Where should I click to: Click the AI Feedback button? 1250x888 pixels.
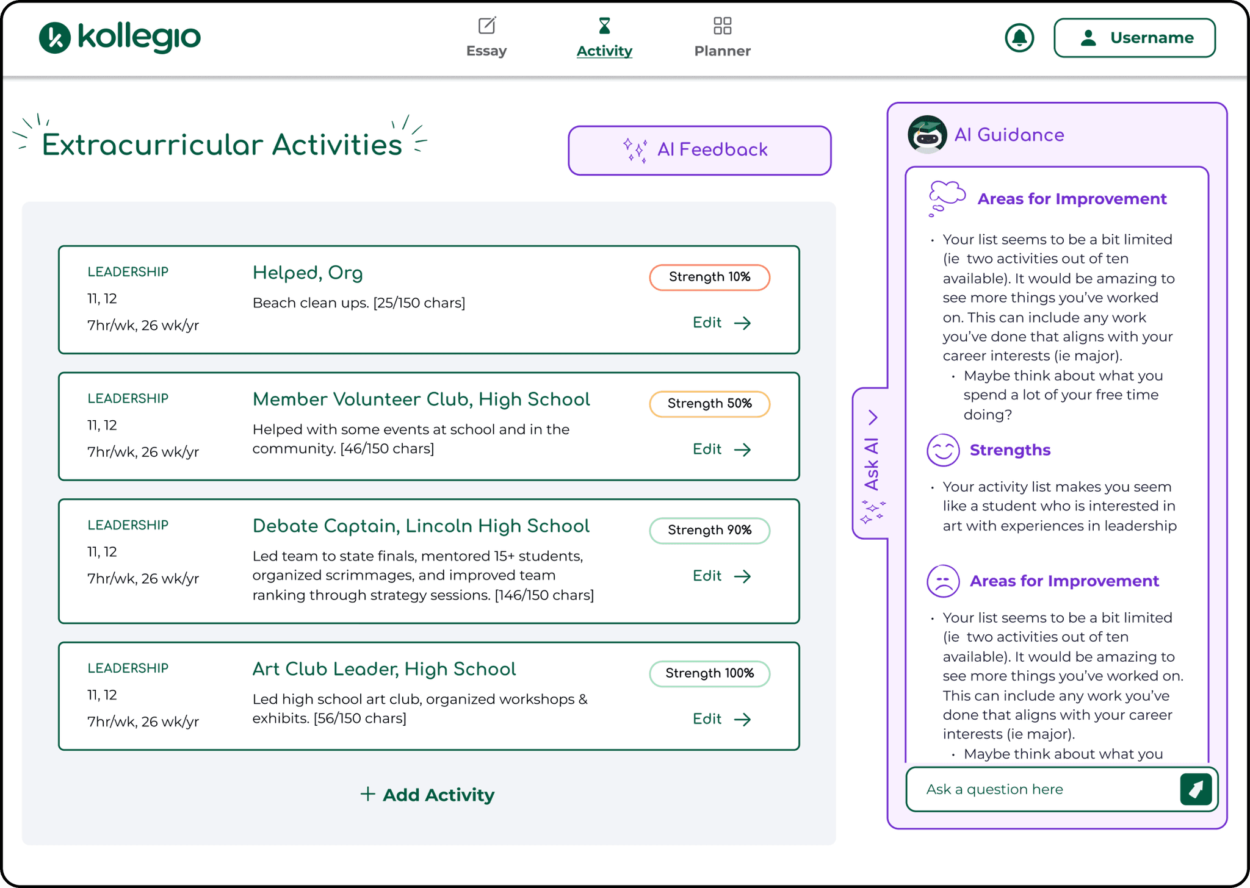click(699, 150)
